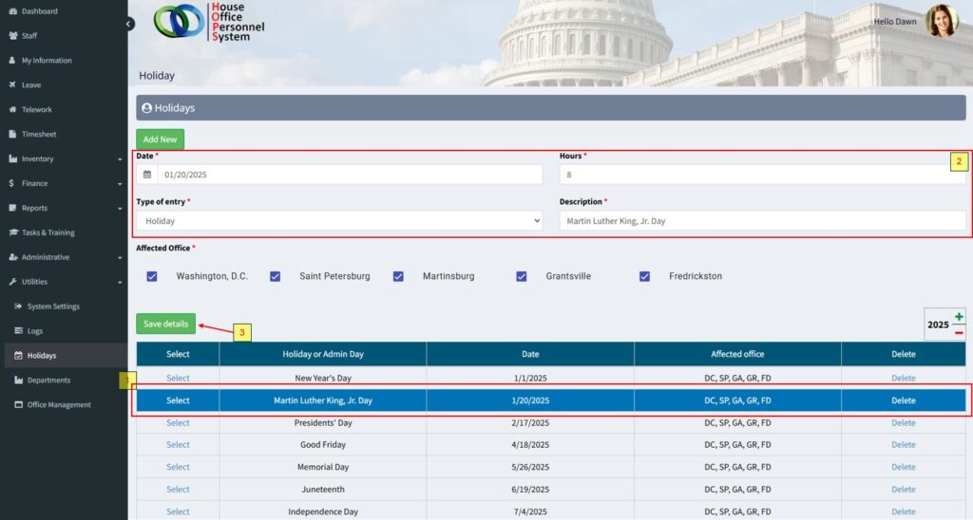Click Select link for Presidents' Day
The height and width of the screenshot is (520, 973).
click(x=178, y=423)
